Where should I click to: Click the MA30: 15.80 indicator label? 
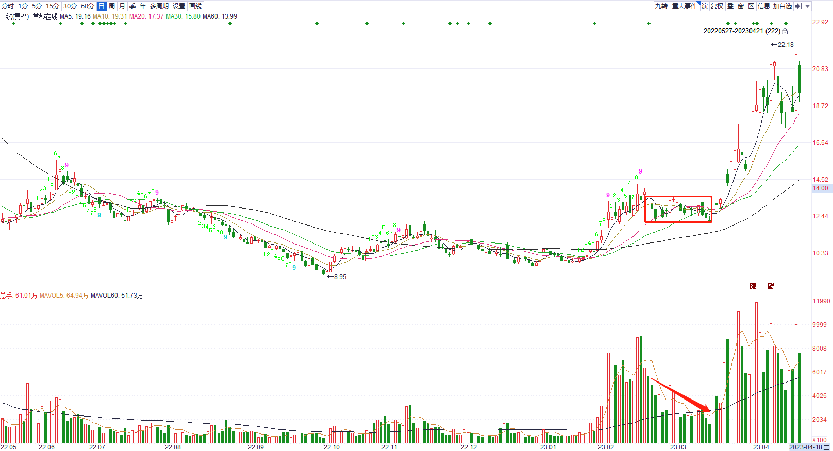(183, 16)
